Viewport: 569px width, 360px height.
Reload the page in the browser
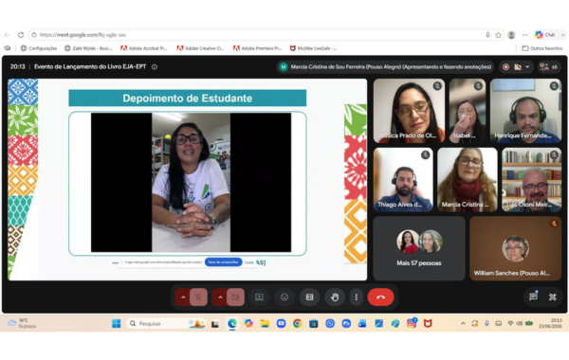(x=21, y=35)
